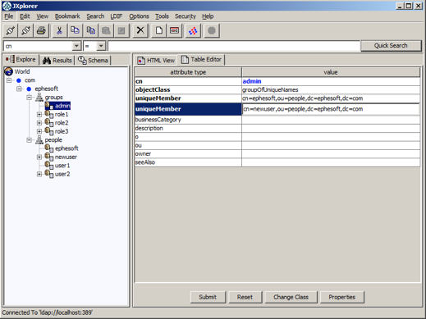Click the Connect toolbar icon
Viewport: 426px width, 319px height.
(x=11, y=30)
